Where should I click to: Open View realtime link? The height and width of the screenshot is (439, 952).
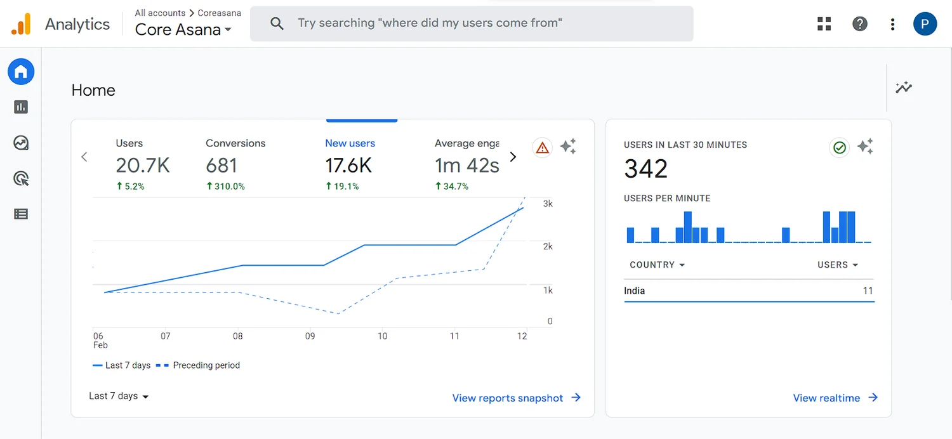pyautogui.click(x=835, y=398)
